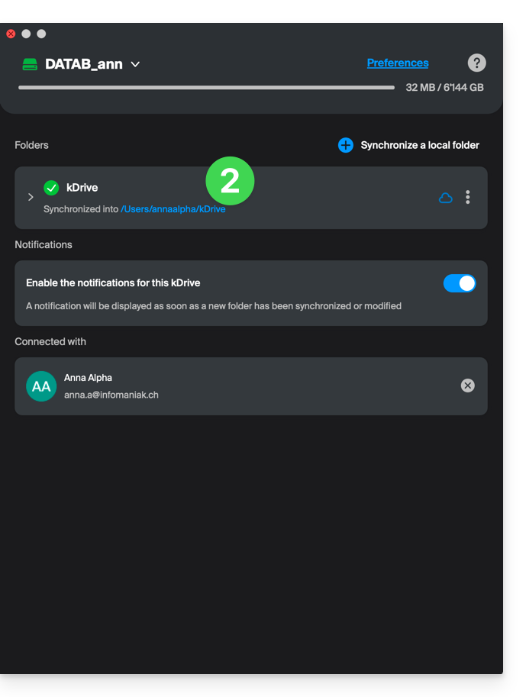The width and height of the screenshot is (526, 697).
Task: Close the window with red button
Action: click(11, 34)
